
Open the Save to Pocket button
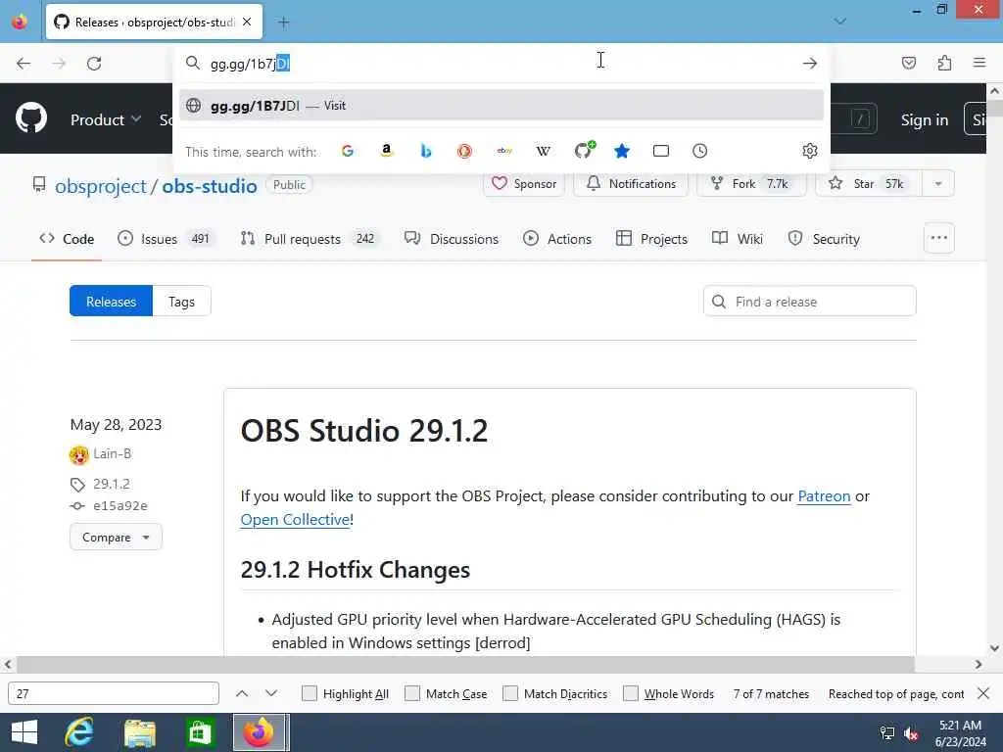point(909,63)
